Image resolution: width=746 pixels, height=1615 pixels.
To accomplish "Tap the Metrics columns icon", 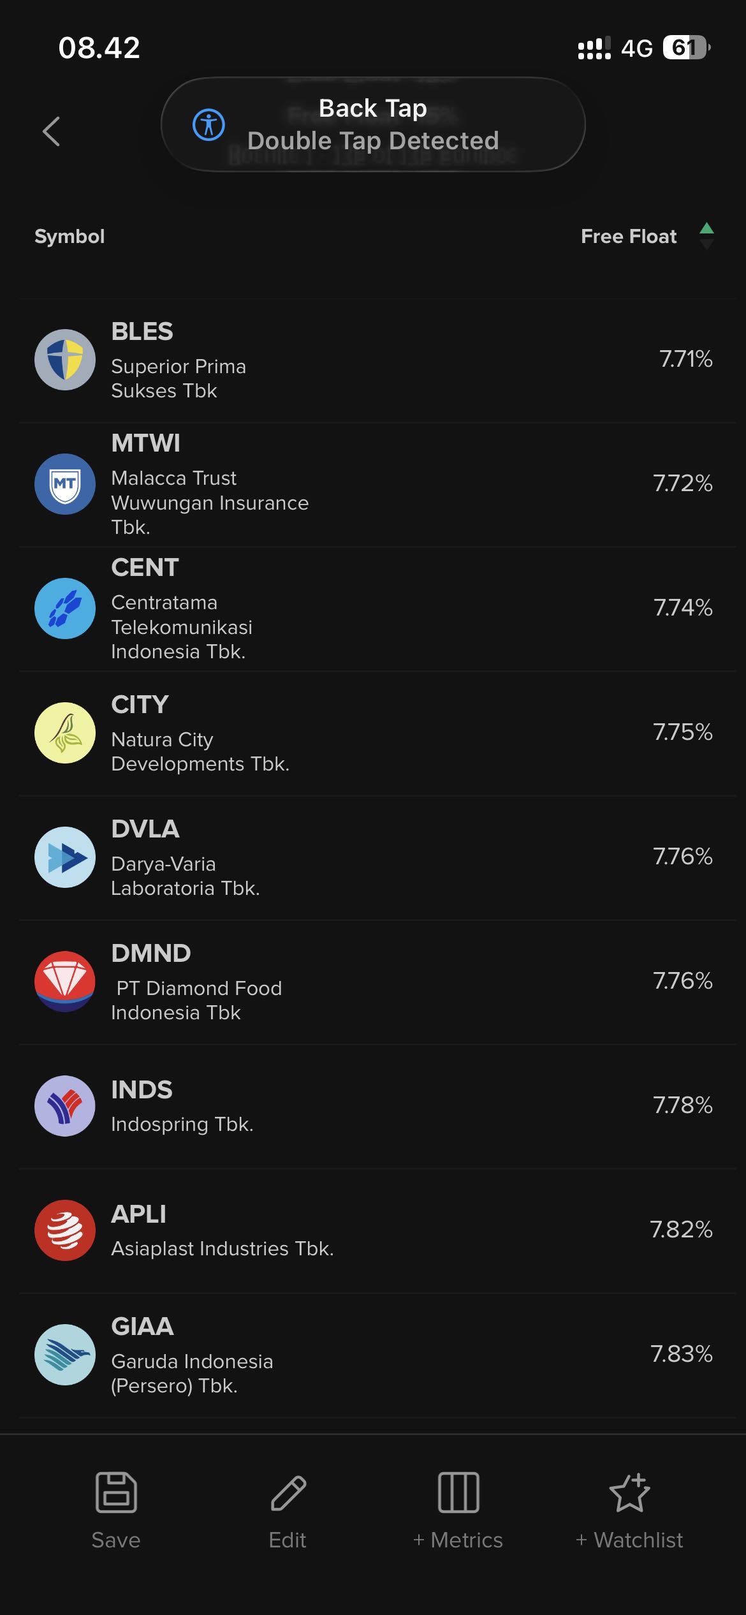I will pyautogui.click(x=458, y=1493).
